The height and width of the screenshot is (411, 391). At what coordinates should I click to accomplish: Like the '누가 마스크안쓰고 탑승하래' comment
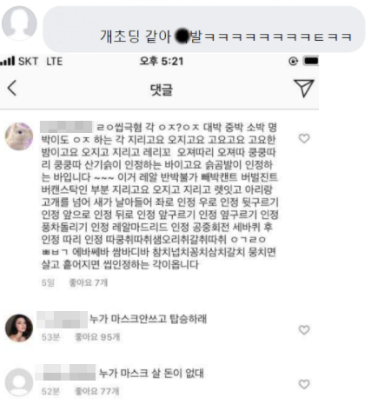[304, 329]
